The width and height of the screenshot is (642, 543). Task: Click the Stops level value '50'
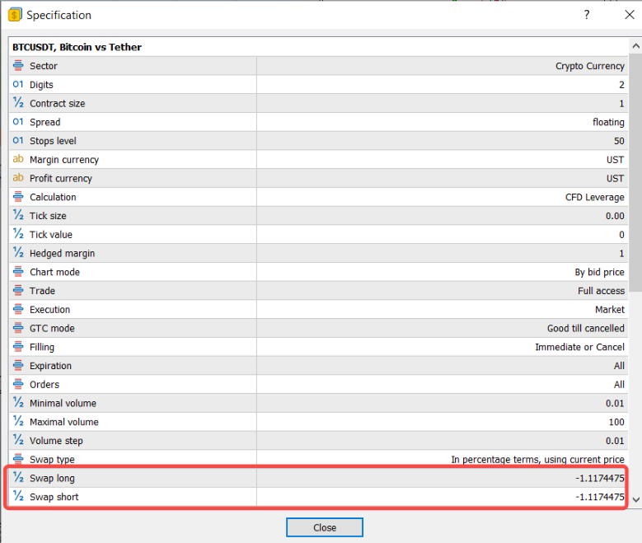tap(619, 141)
